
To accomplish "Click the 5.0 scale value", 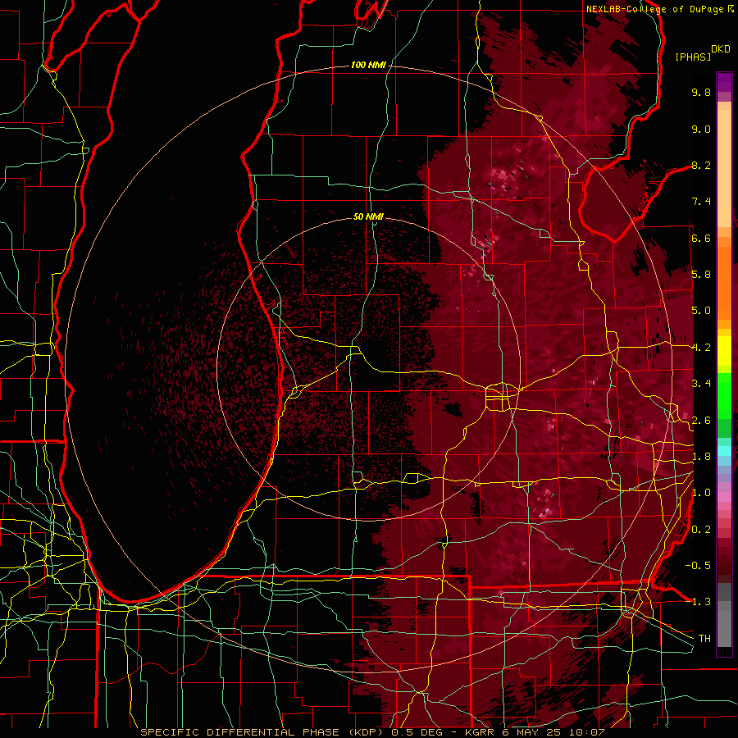I will (x=701, y=311).
